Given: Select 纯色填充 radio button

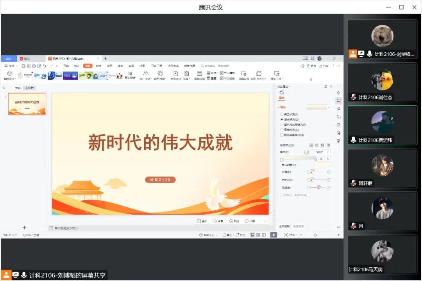Looking at the screenshot, I should click(x=282, y=114).
